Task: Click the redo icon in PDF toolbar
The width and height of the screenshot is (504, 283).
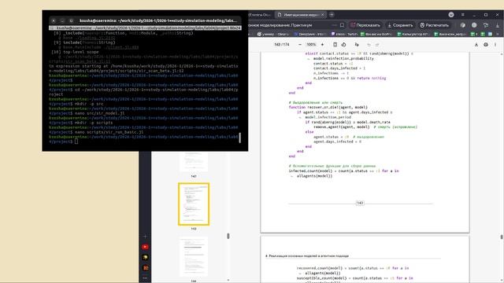Action: [x=377, y=45]
